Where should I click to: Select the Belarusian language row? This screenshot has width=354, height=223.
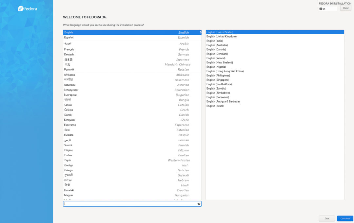coord(132,90)
